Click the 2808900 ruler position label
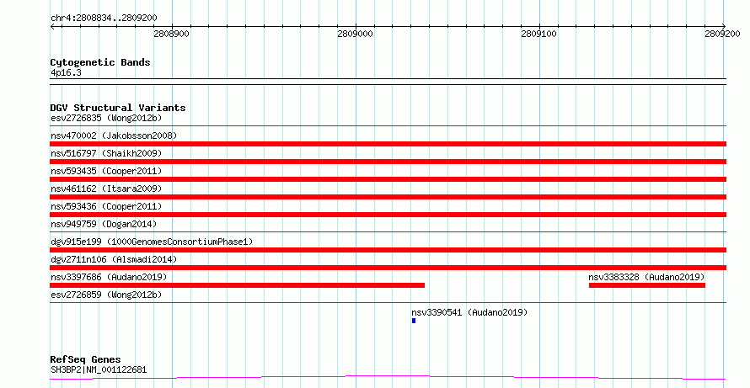This screenshot has width=750, height=388. pyautogui.click(x=171, y=34)
